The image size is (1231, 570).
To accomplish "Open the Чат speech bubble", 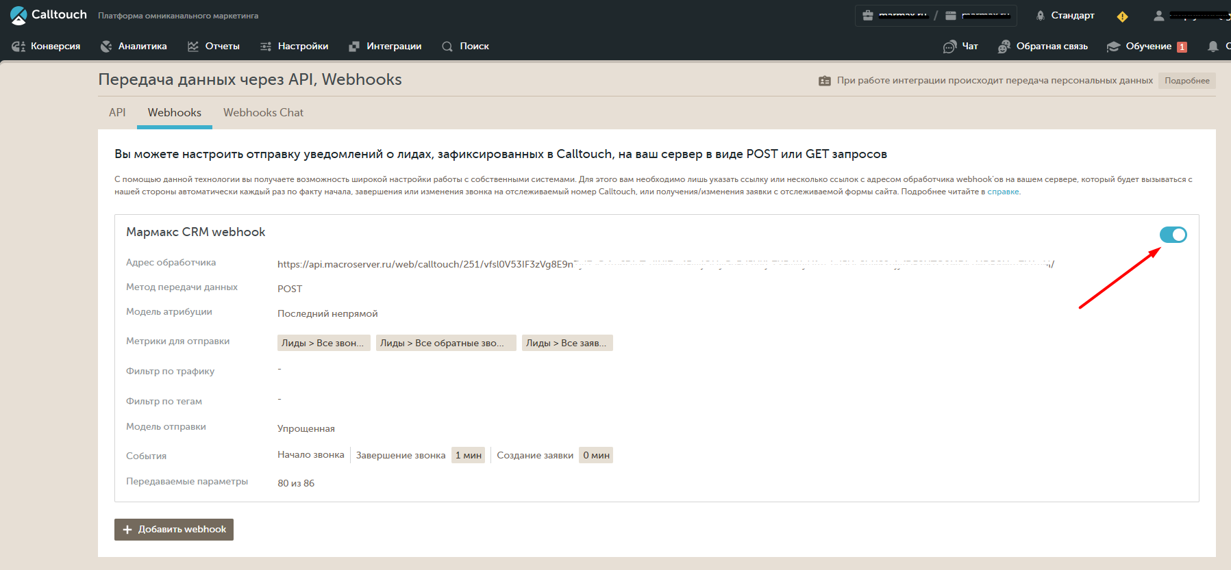I will [949, 47].
